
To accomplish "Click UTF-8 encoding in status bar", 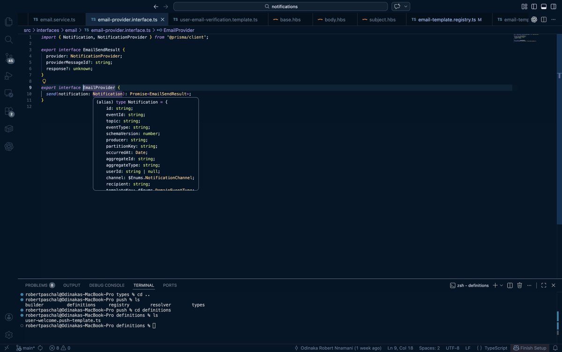I will coord(452,348).
